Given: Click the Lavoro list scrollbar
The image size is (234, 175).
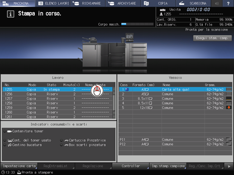Looking at the screenshot, I should [x=114, y=103].
